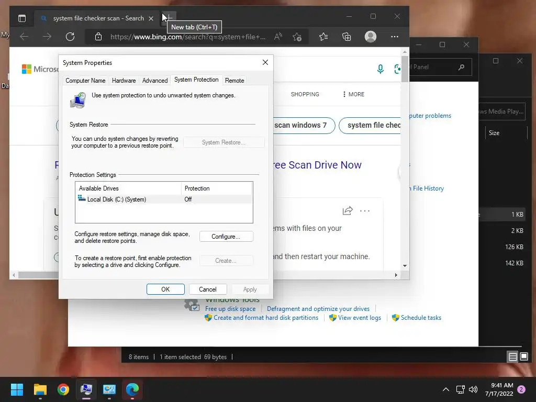Click Available Drives column header

tap(128, 188)
